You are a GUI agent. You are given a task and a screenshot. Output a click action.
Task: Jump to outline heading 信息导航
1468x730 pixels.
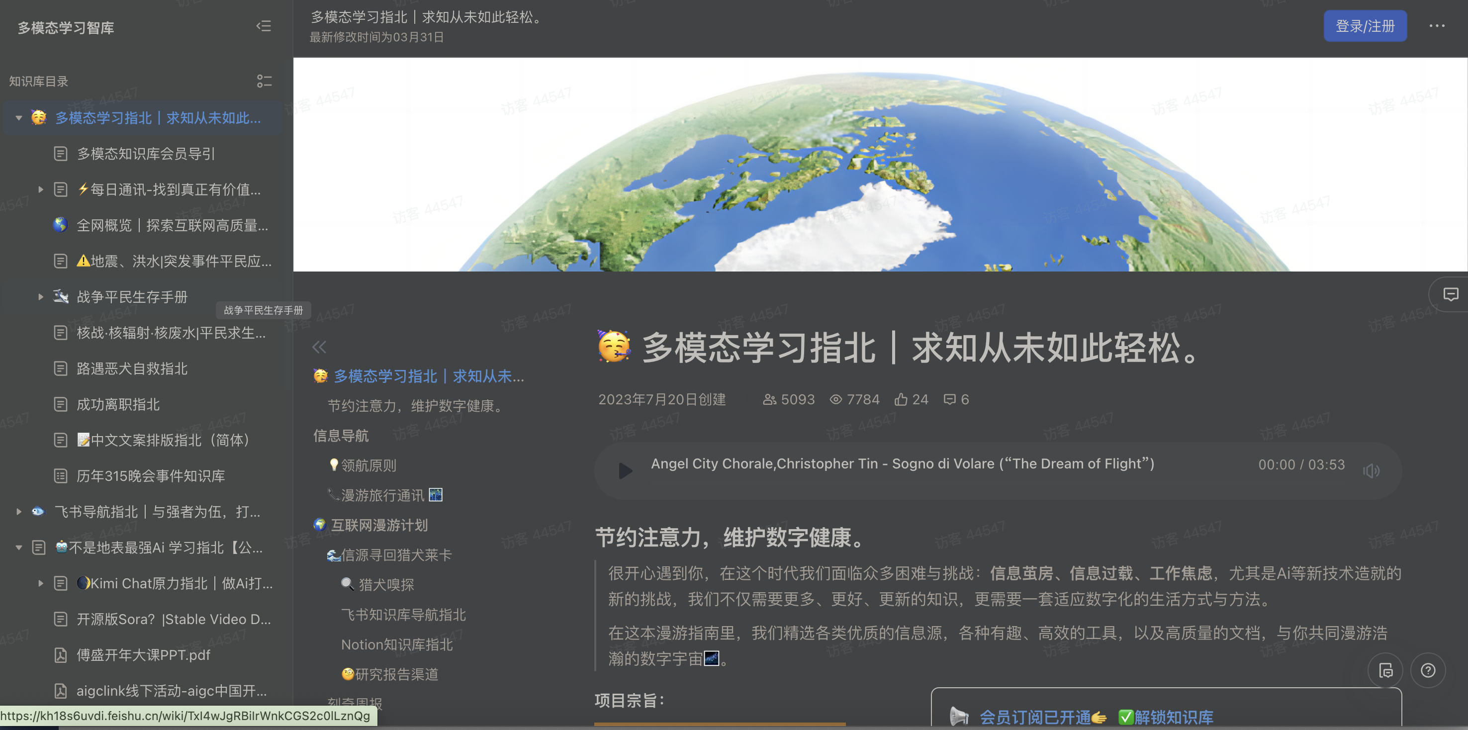click(x=341, y=436)
